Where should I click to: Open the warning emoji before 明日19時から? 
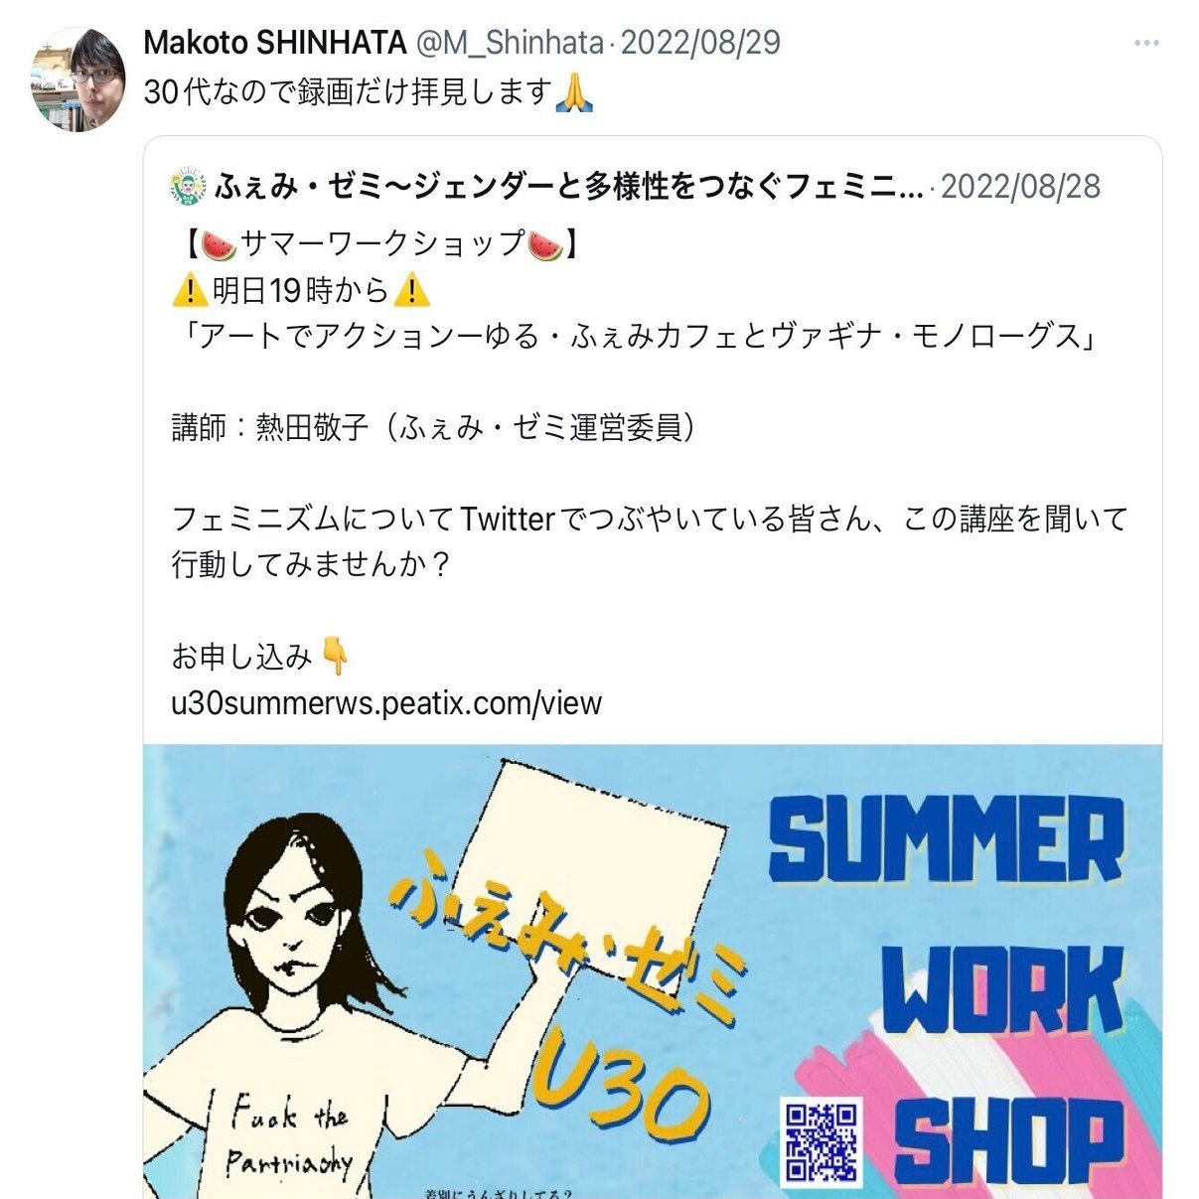tap(189, 291)
